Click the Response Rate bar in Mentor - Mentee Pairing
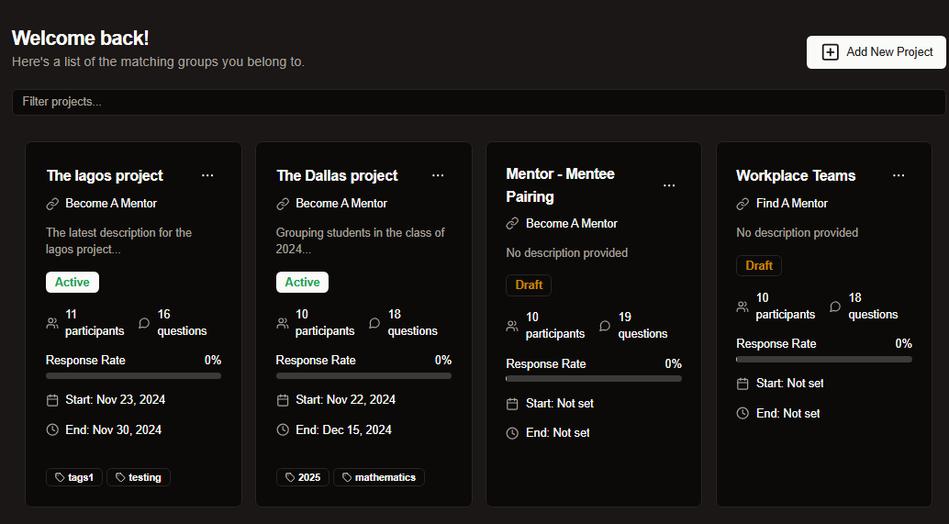Image resolution: width=949 pixels, height=524 pixels. (x=593, y=378)
